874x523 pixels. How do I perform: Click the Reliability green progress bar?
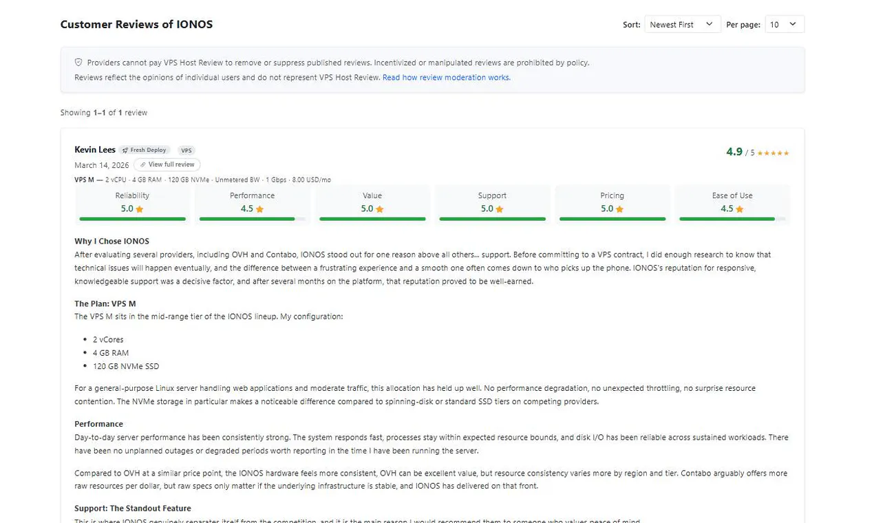tap(133, 219)
